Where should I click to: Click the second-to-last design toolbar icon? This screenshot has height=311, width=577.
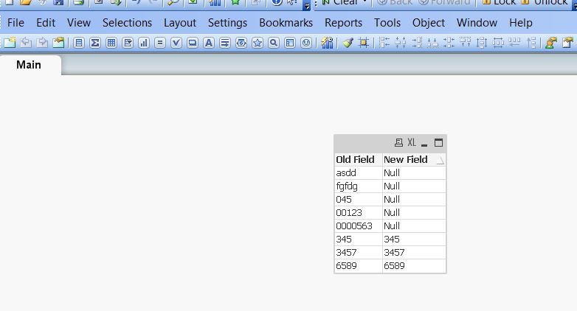(x=551, y=43)
